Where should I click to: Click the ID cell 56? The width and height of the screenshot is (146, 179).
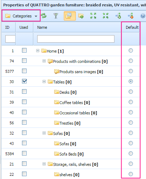tap(12, 123)
